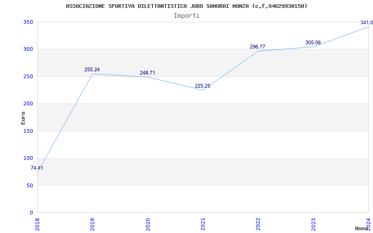Image resolution: width=373 pixels, height=233 pixels.
Task: Click the 296.77 data label
Action: (258, 47)
